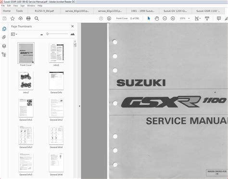Open the Window menu
The width and height of the screenshot is (228, 179).
click(x=31, y=6)
